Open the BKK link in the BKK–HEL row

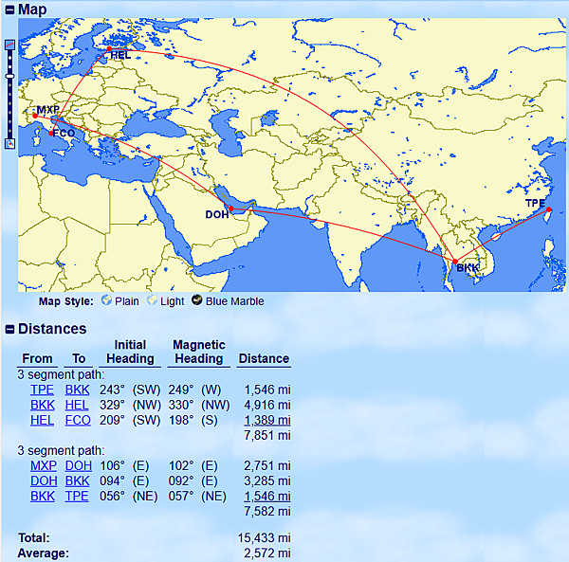coord(43,405)
